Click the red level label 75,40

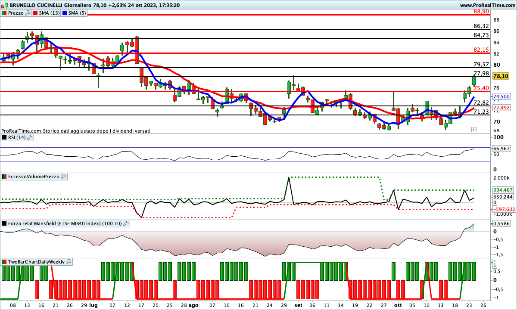[x=481, y=88]
